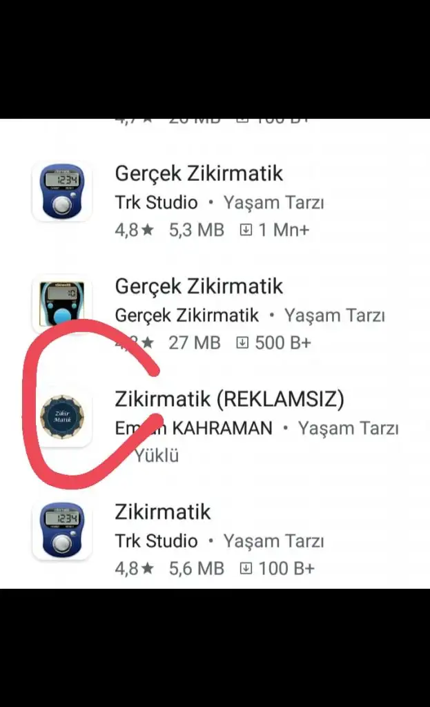Click the download icon beside 1 Mn+

click(x=246, y=231)
